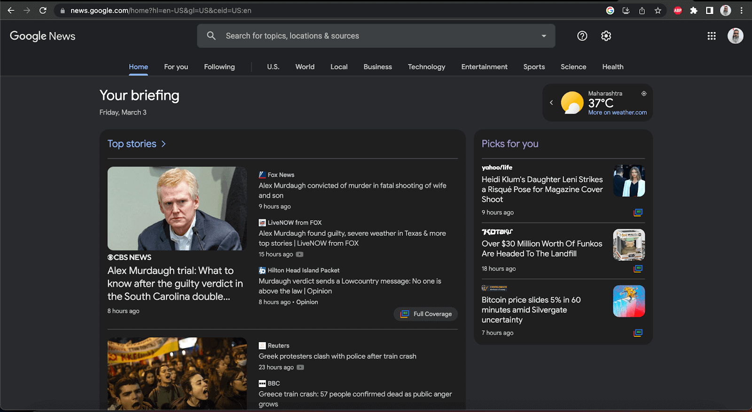The height and width of the screenshot is (412, 752).
Task: Click the weather location target icon
Action: click(644, 93)
